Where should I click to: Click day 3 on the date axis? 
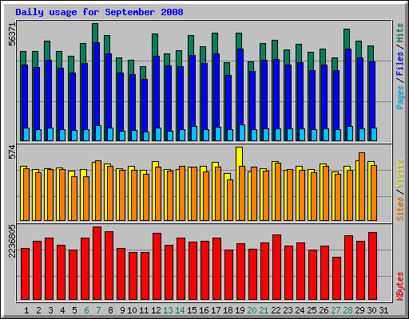pos(50,310)
